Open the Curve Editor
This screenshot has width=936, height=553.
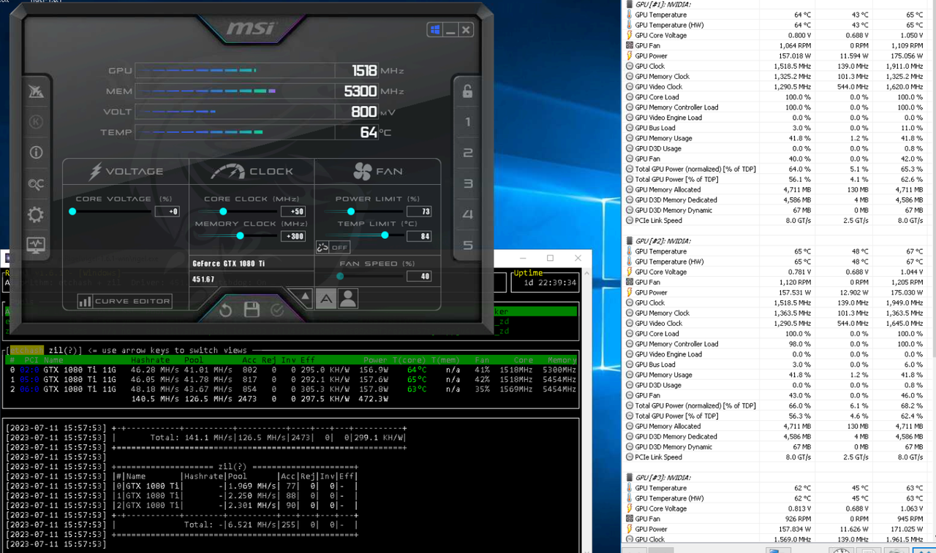click(x=125, y=301)
